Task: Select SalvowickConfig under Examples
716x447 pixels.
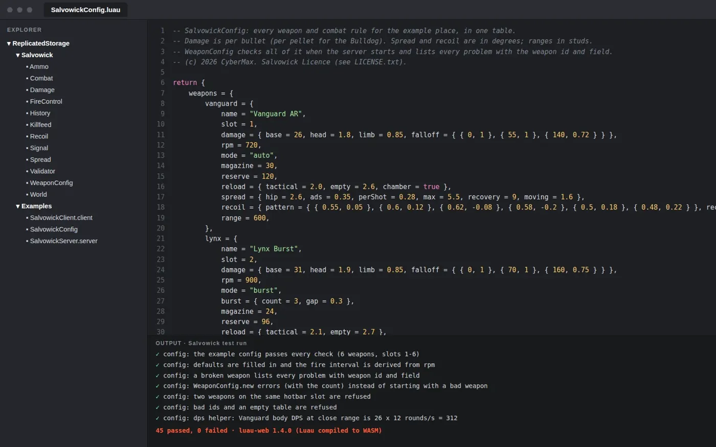Action: [54, 229]
